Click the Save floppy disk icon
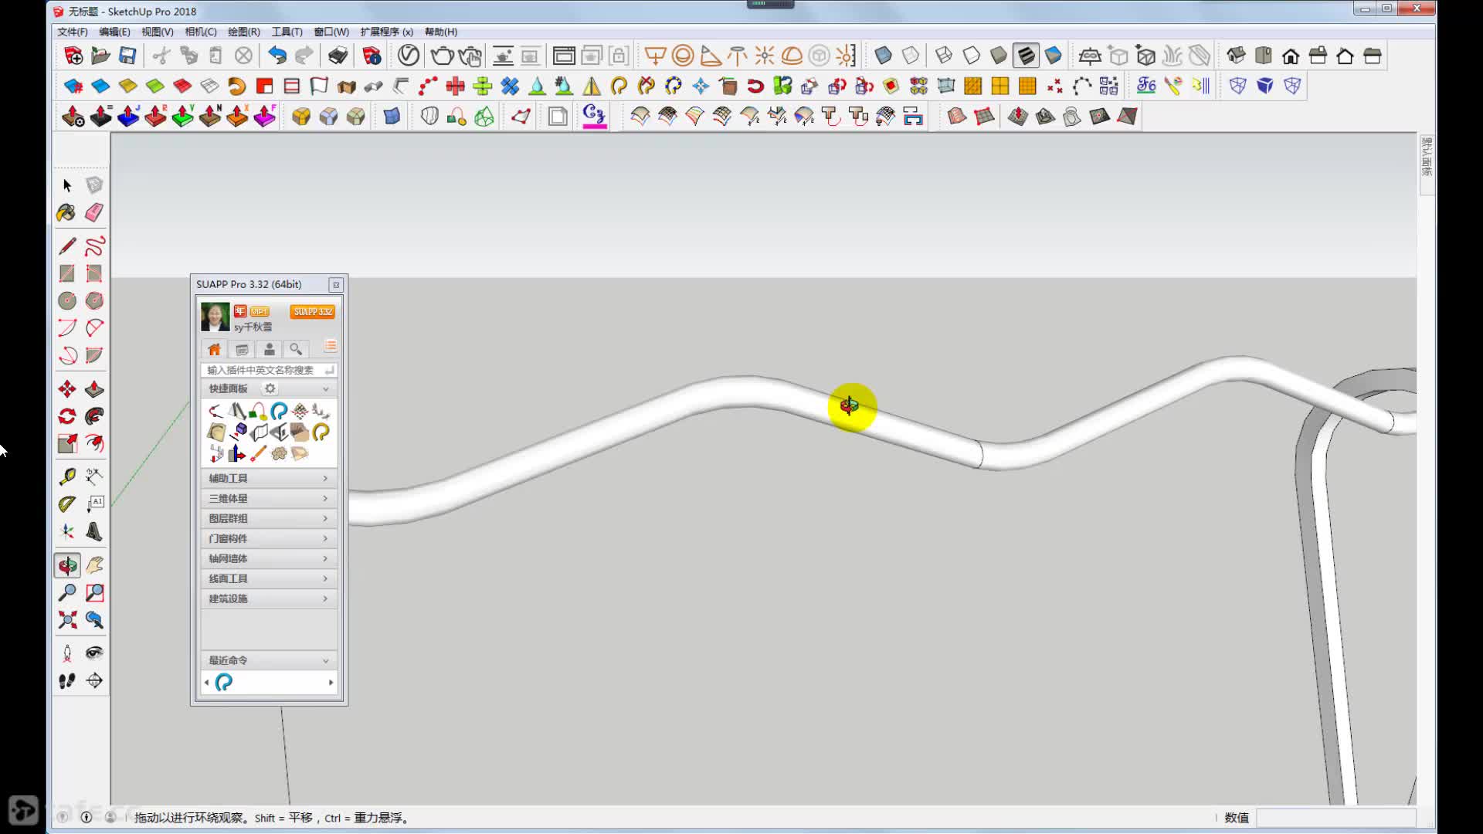1483x834 pixels. click(x=127, y=56)
